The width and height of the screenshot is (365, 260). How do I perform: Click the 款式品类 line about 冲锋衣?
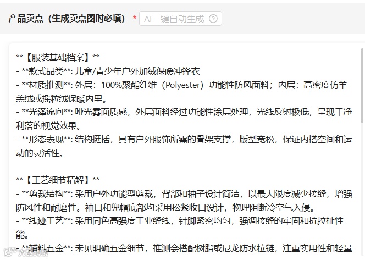(x=108, y=71)
